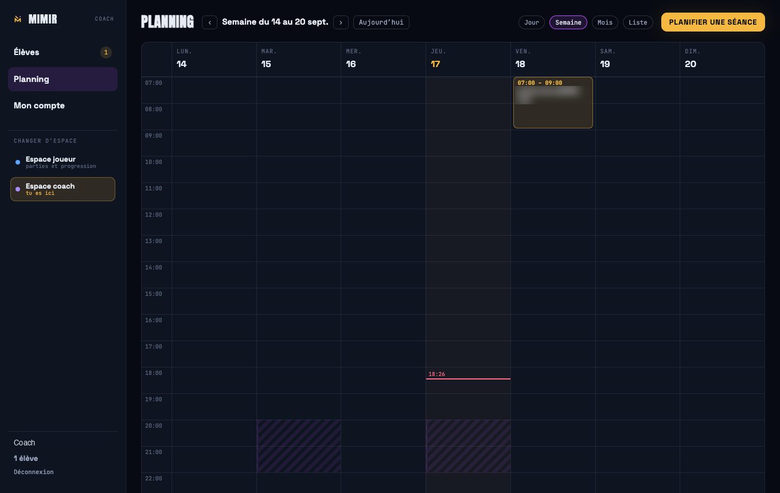Click the week title Semaine du 14 au 20 sept.

pyautogui.click(x=275, y=22)
